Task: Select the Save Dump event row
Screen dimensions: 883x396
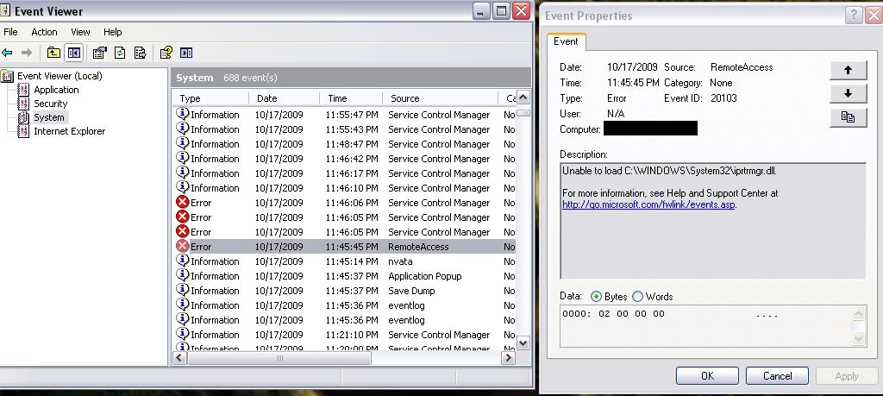Action: 343,290
